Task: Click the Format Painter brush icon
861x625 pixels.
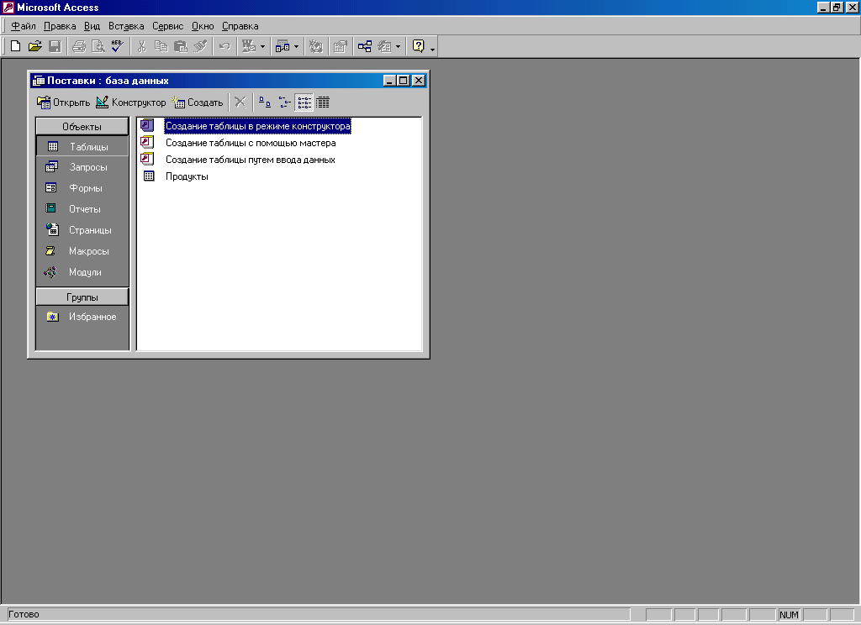Action: coord(200,47)
